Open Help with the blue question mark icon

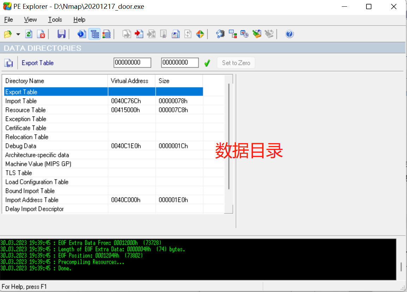click(289, 34)
